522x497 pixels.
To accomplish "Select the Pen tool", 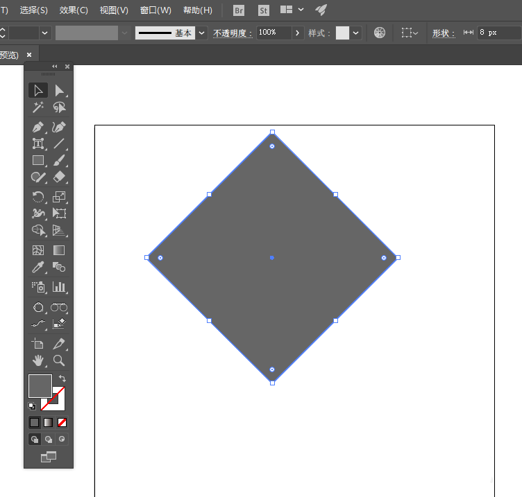I will (38, 128).
